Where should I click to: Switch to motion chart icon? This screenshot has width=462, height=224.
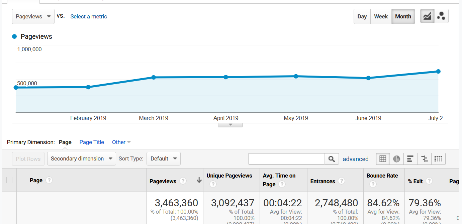tap(441, 16)
